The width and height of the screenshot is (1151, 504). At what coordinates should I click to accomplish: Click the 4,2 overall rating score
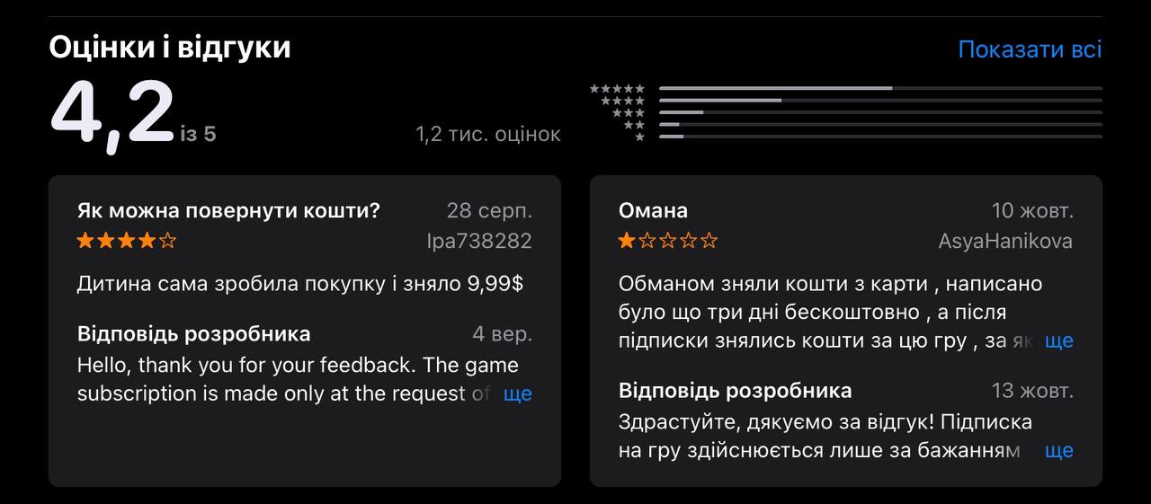tap(112, 114)
